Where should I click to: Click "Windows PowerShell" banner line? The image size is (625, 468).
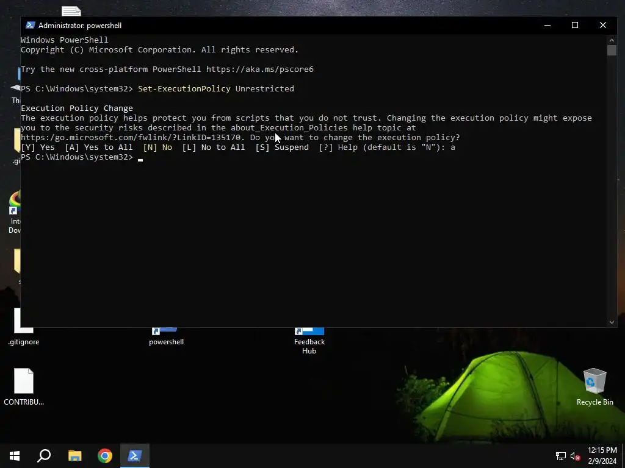tap(65, 40)
